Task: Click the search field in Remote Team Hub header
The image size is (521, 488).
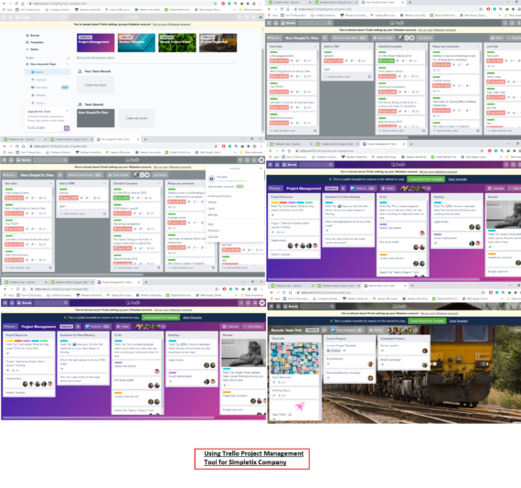Action: pyautogui.click(x=317, y=306)
